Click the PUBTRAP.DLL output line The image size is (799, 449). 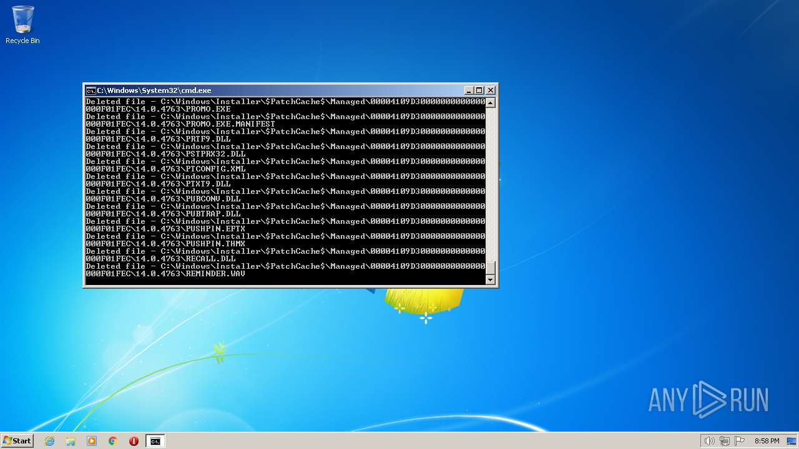click(x=163, y=214)
